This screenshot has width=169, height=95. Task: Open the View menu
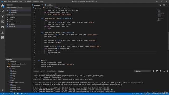point(21,2)
